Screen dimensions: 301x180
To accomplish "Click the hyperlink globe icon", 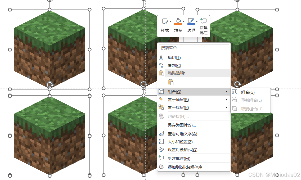I will coord(161,116).
